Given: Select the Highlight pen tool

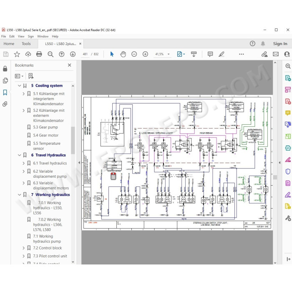Looking at the screenshot, I should 222,54.
